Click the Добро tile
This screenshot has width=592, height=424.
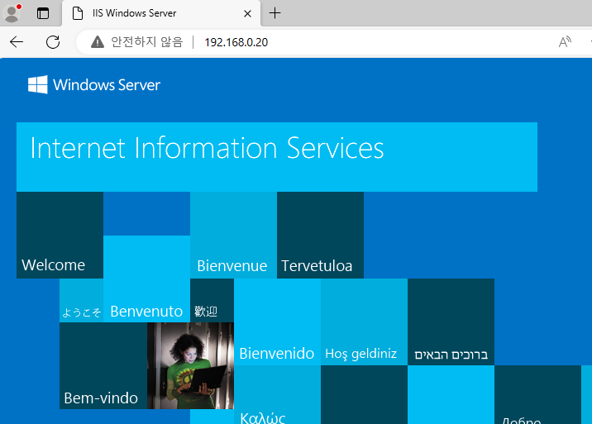click(x=537, y=394)
